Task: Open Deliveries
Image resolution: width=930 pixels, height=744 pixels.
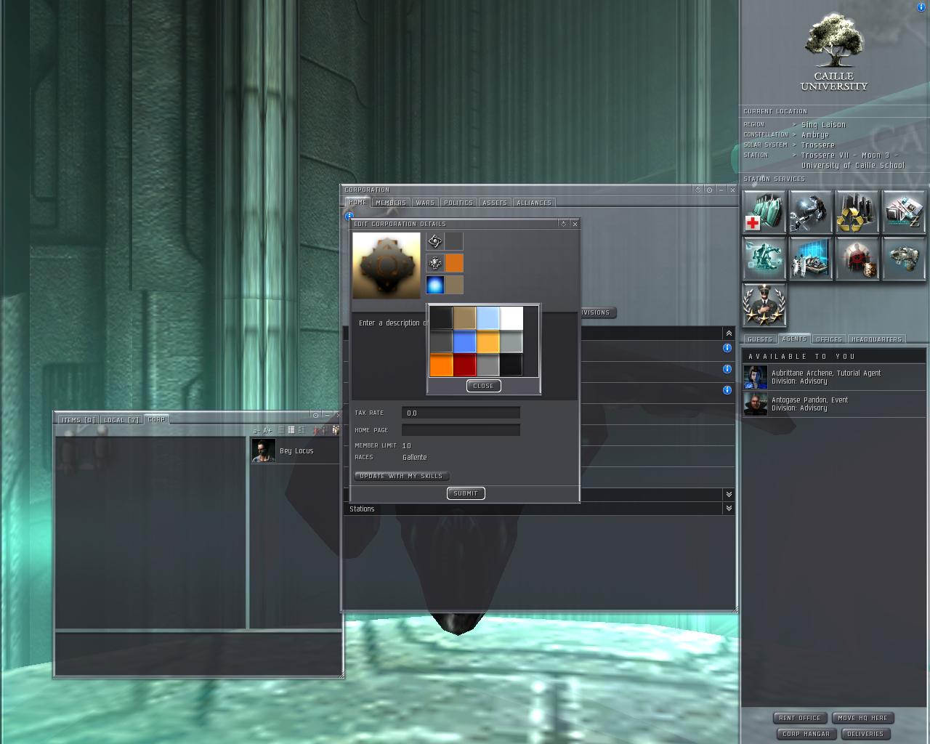Action: click(865, 734)
